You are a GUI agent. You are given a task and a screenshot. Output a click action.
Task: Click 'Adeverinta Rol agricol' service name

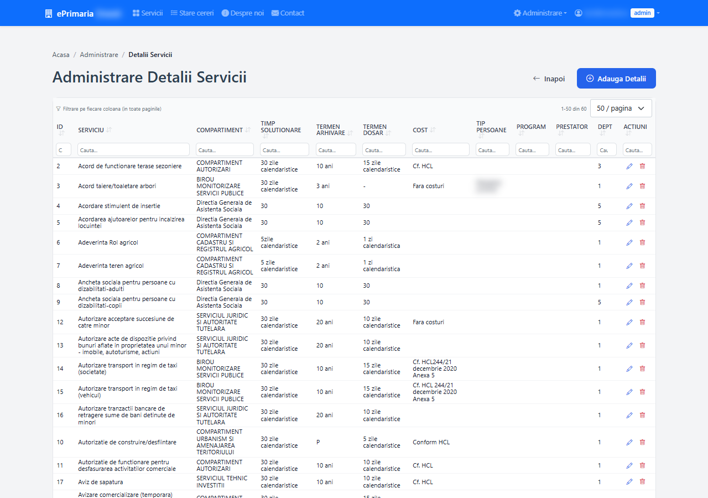[x=108, y=242]
